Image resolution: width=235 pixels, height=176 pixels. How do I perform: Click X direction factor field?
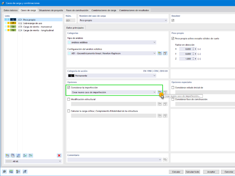[x=185, y=49]
